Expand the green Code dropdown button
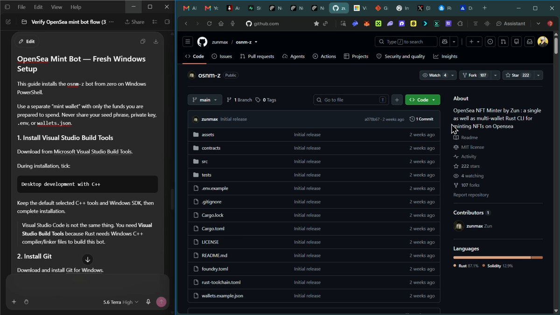 coord(422,100)
